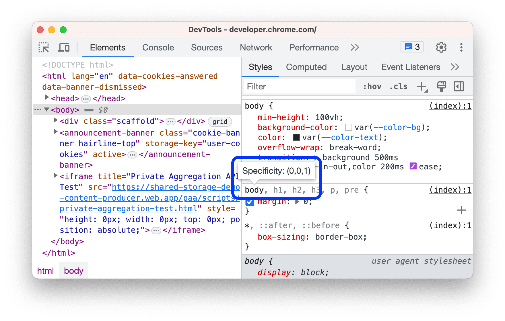Toggle element classes with .cls

pyautogui.click(x=398, y=86)
